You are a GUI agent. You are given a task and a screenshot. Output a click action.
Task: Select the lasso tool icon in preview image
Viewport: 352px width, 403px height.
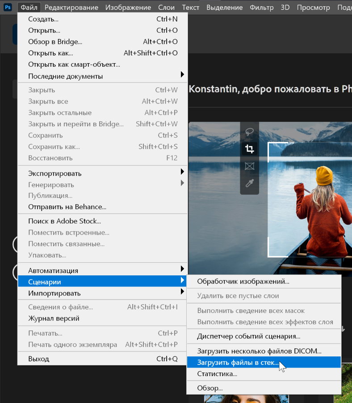(249, 132)
